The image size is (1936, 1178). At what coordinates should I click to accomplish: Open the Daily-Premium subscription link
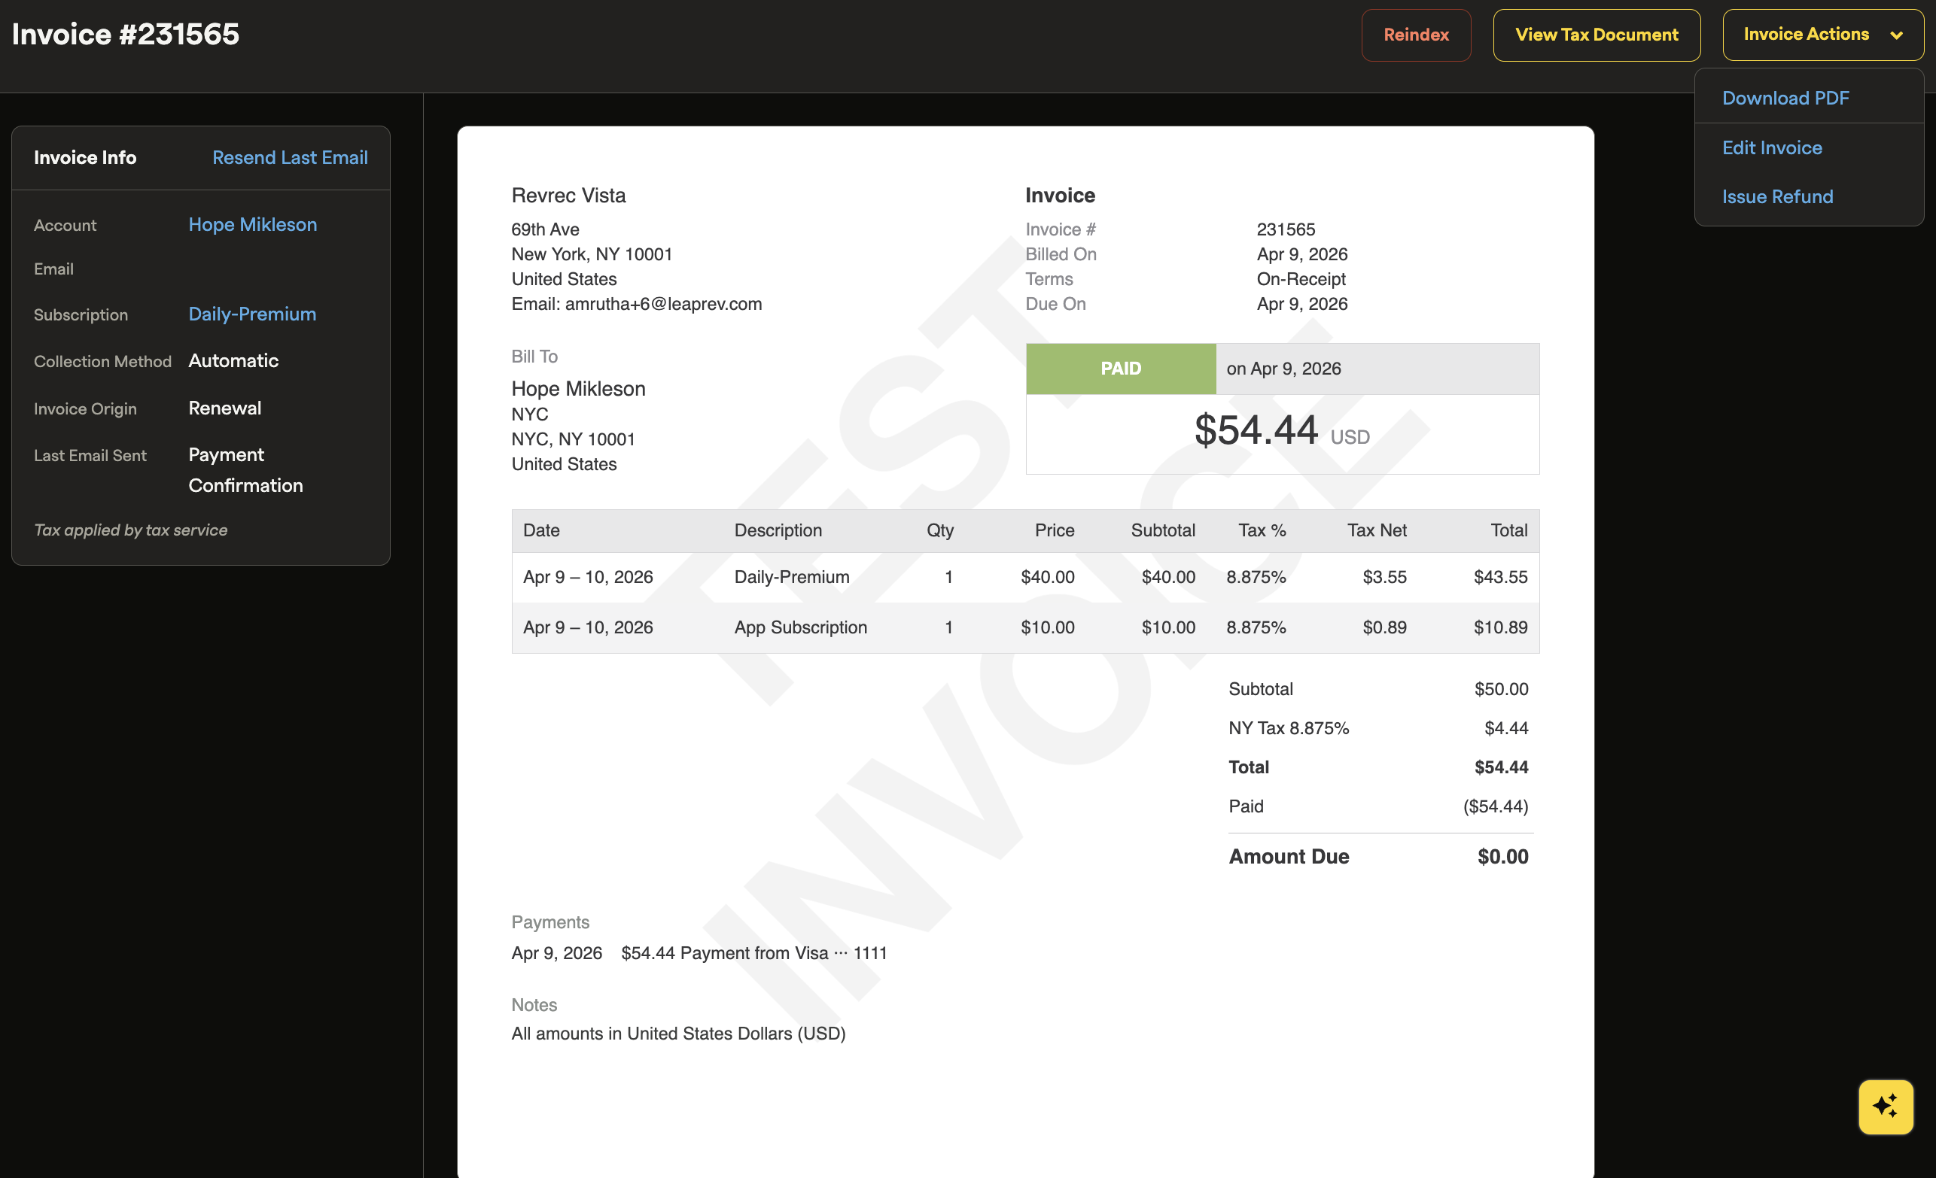pos(251,314)
